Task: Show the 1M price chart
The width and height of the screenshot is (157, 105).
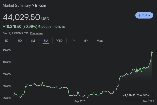Action: tap(33, 41)
